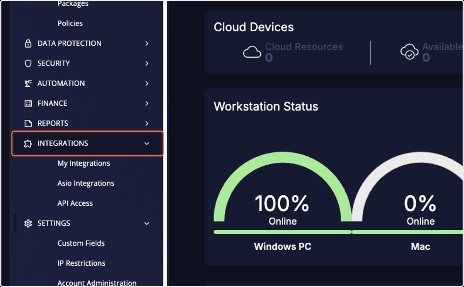Image resolution: width=464 pixels, height=287 pixels.
Task: Select the FINANCE label
Action: coord(52,103)
